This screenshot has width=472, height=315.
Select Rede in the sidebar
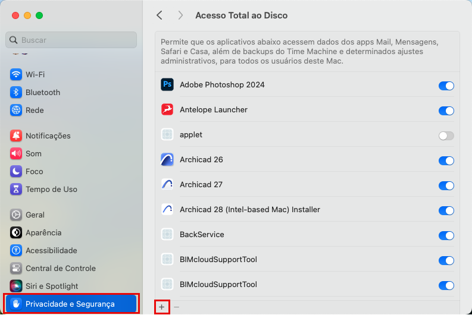pos(35,111)
